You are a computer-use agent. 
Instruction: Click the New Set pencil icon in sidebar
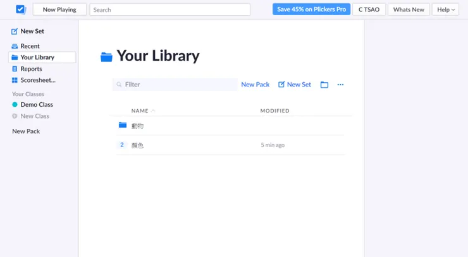(x=15, y=32)
